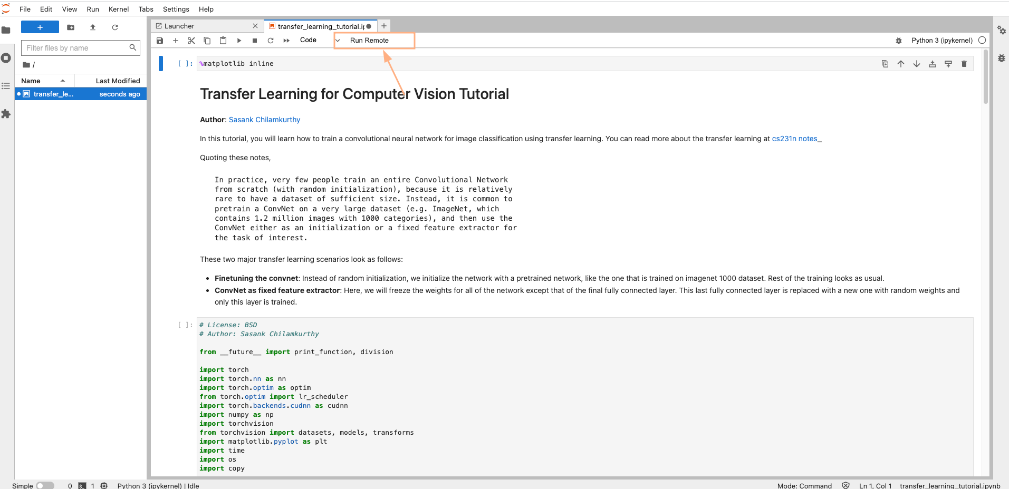Save the notebook with the floppy disk icon

160,41
